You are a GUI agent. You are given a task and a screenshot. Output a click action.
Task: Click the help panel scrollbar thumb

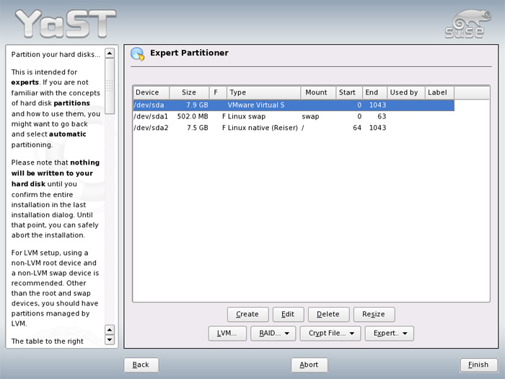(x=110, y=87)
